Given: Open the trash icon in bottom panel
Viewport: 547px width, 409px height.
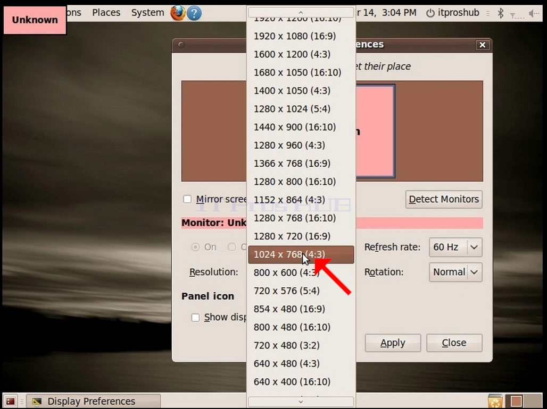Looking at the screenshot, I should click(495, 401).
